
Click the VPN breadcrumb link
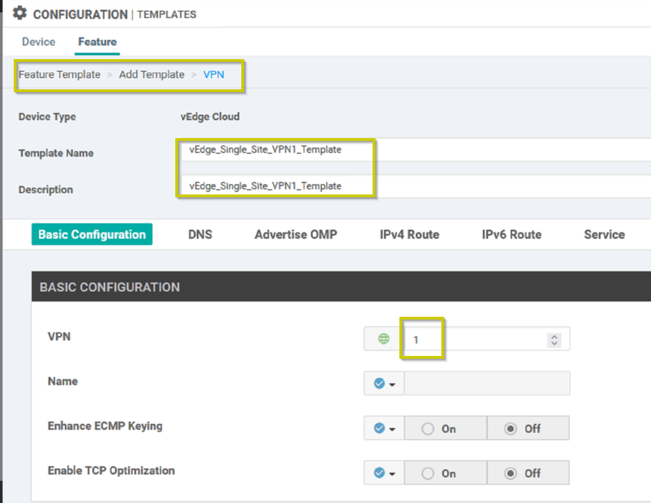tap(214, 74)
